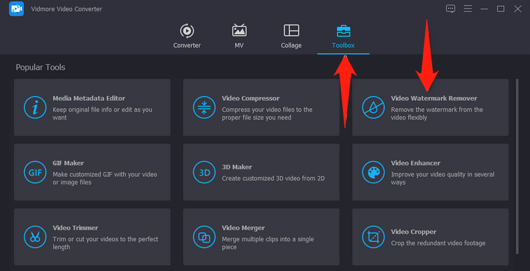
Task: Click the Video Watermark Remover droplet icon
Action: click(x=373, y=108)
